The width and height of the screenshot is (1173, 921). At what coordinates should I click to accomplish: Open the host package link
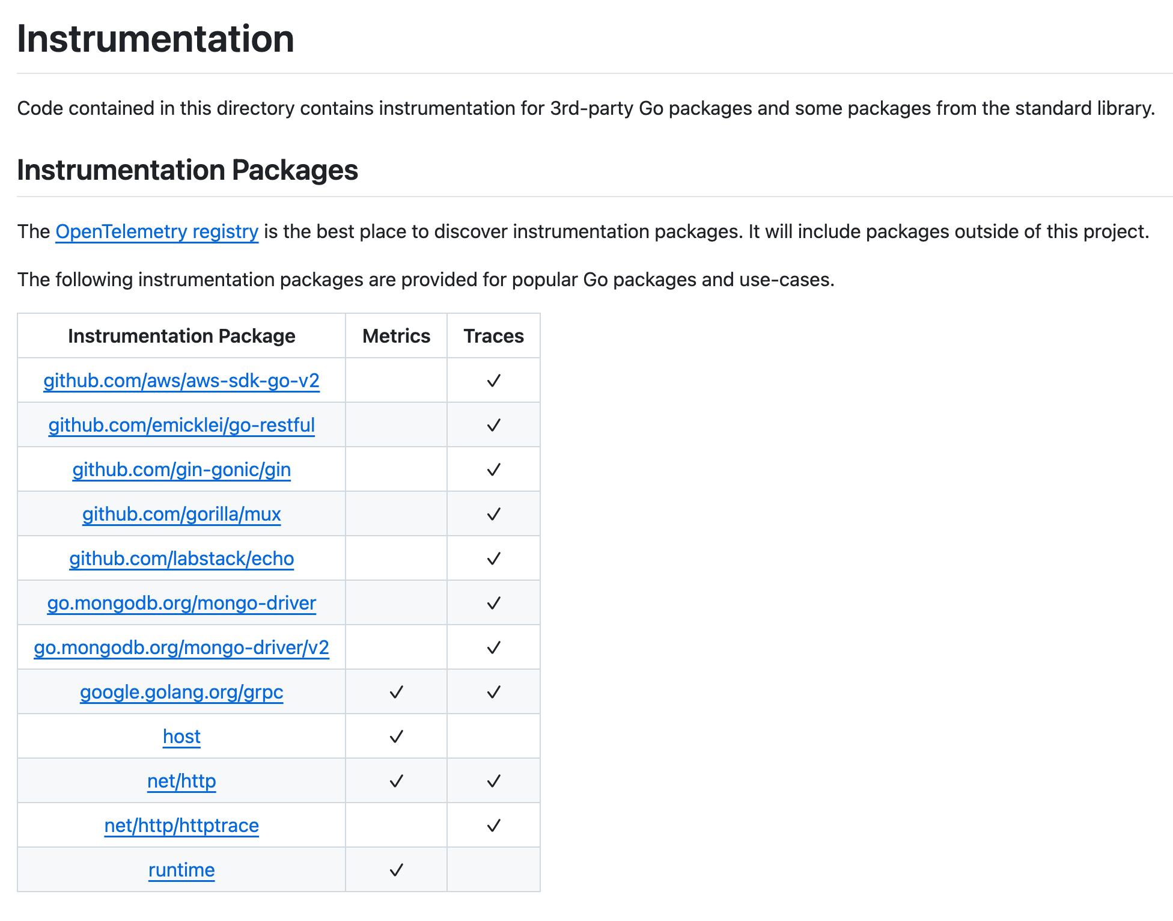coord(181,736)
